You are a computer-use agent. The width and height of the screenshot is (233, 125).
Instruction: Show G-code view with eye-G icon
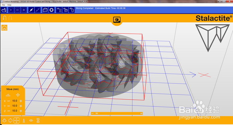[72, 10]
